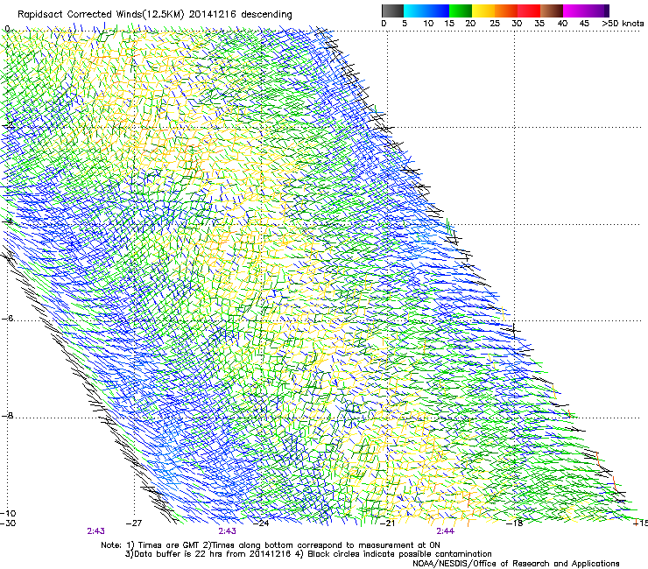Pick the orange 25-30 knots legend color
The height and width of the screenshot is (569, 648).
(506, 11)
